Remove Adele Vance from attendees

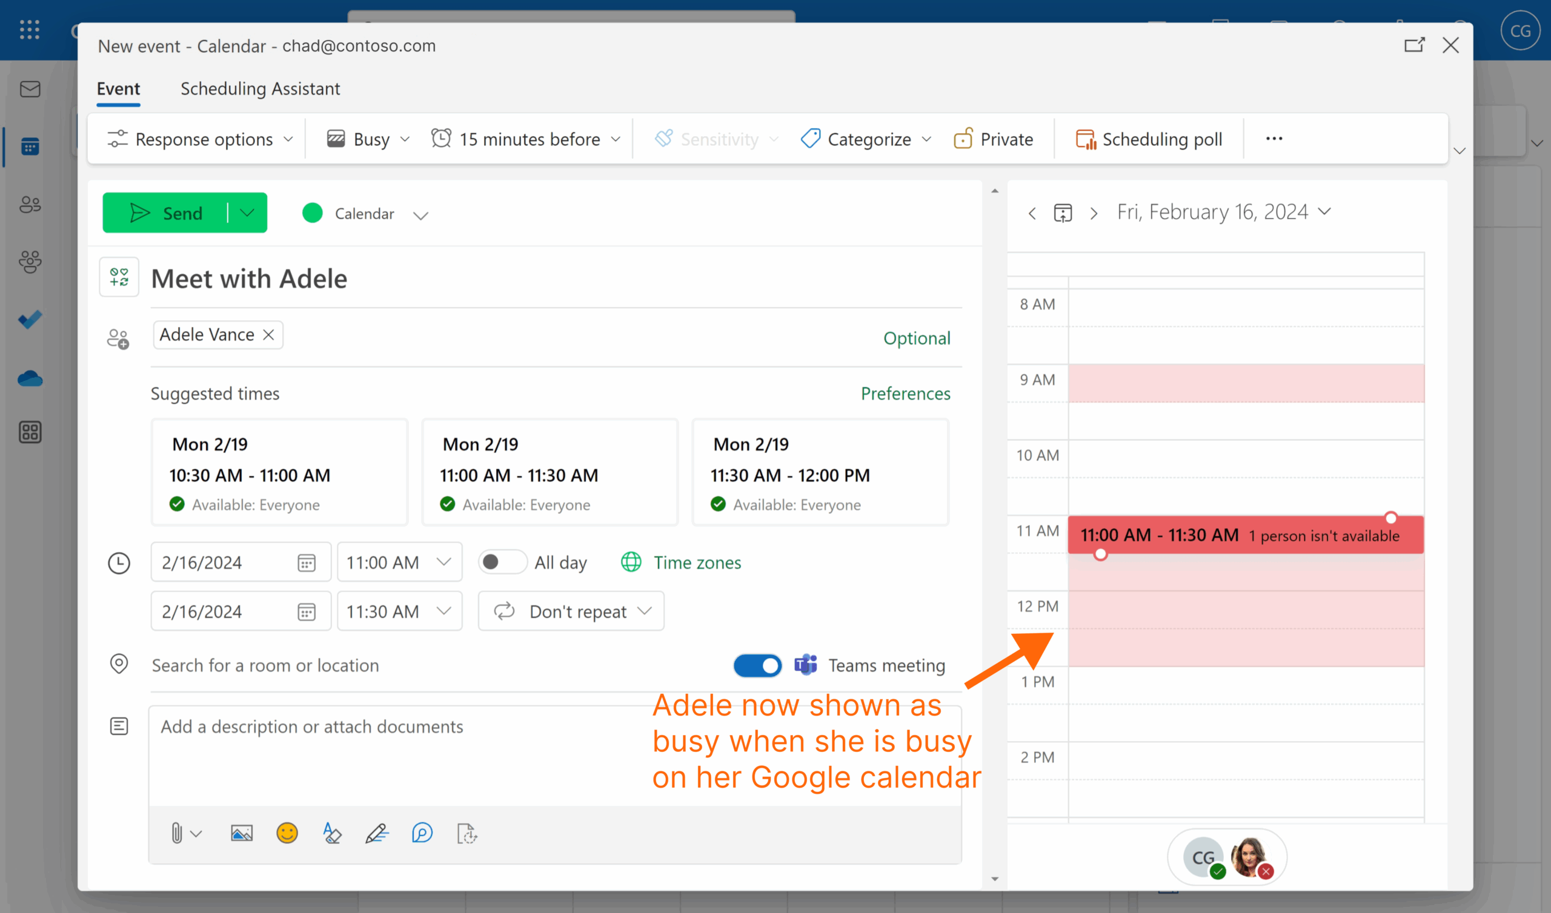[268, 335]
